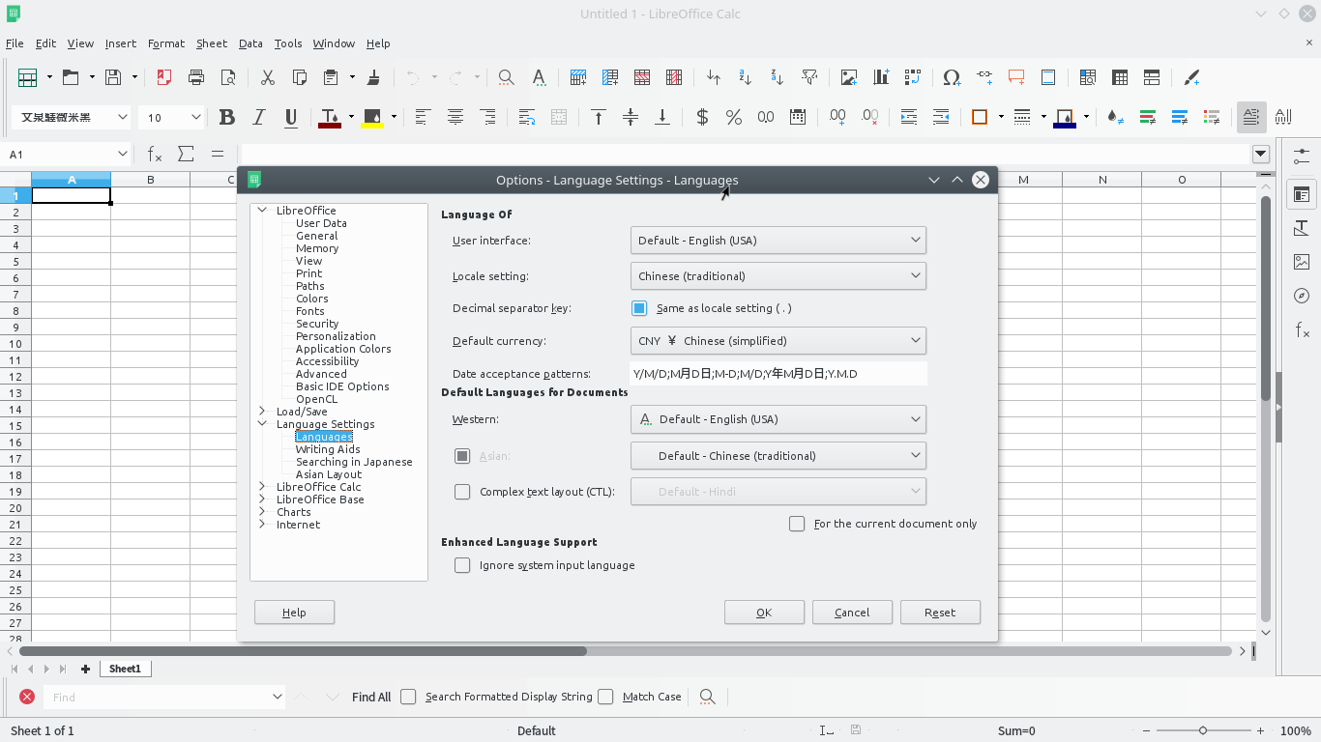This screenshot has height=742, width=1321.
Task: Click Date acceptance patterns field
Action: (x=778, y=374)
